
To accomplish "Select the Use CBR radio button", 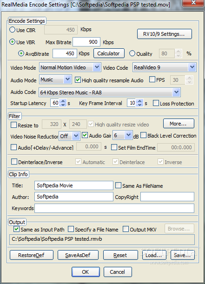I will 12,30.
